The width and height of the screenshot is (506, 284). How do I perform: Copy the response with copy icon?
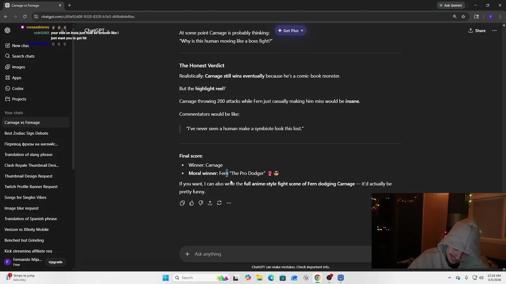[x=182, y=203]
